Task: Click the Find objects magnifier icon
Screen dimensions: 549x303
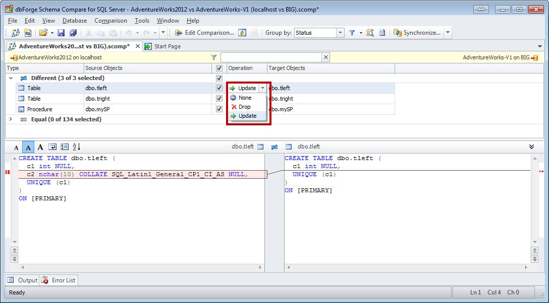Action: 370,33
